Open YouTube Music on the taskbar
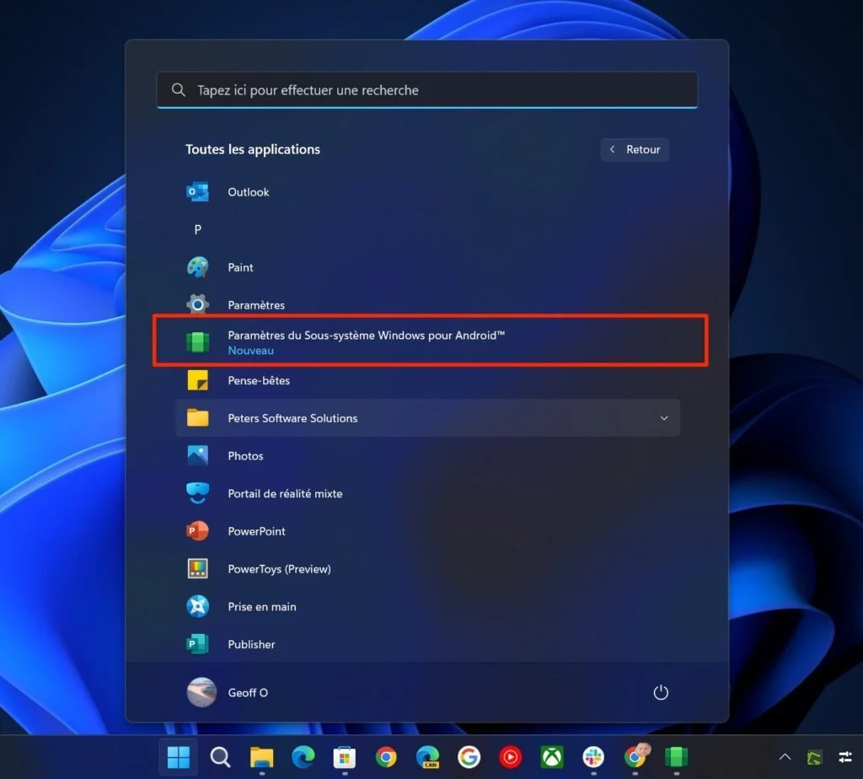This screenshot has width=863, height=779. click(510, 758)
